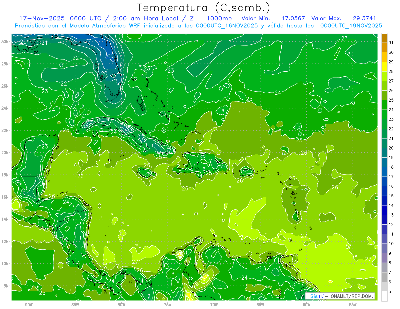Pick the grey colorbar segment between 6 and 7
The width and height of the screenshot is (400, 309).
(x=384, y=277)
